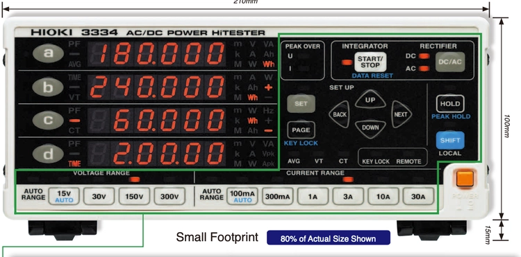Select the 300mA current range
The height and width of the screenshot is (257, 521).
(x=277, y=197)
